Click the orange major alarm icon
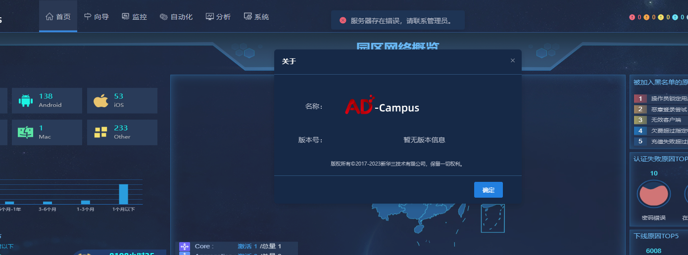 646,17
